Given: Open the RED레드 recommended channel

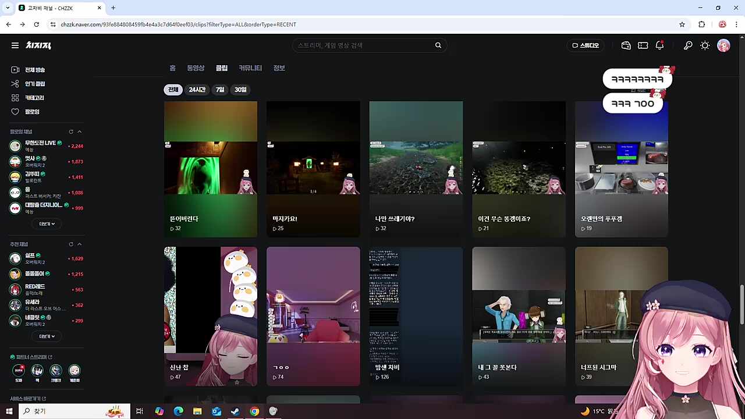Looking at the screenshot, I should (47, 289).
